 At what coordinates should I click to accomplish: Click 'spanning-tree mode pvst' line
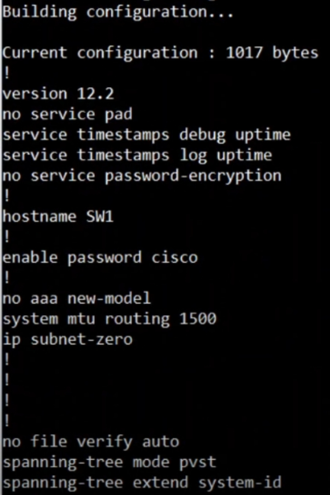click(109, 462)
